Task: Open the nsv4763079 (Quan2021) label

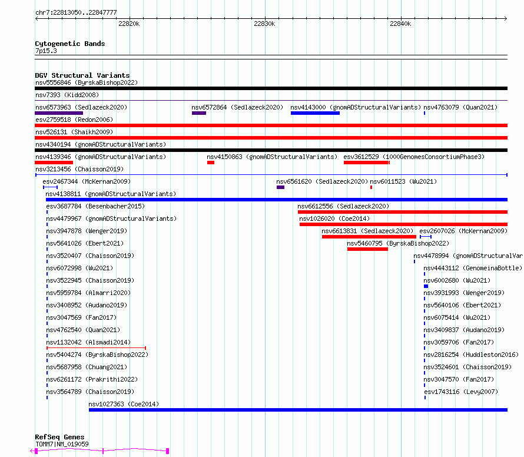Action: tap(460, 107)
